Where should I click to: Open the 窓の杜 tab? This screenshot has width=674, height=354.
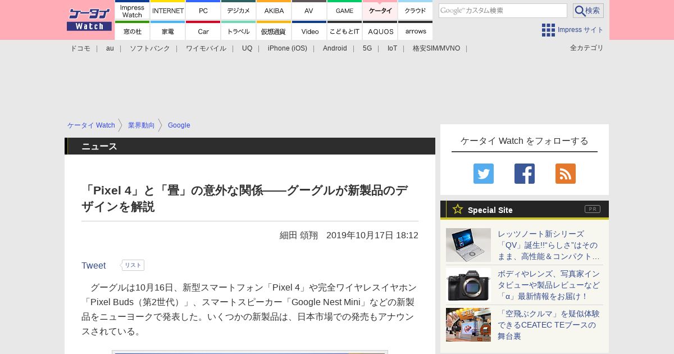[x=133, y=31]
